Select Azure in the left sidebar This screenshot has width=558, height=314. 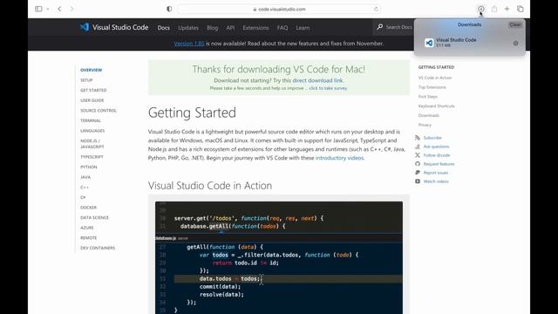pyautogui.click(x=87, y=228)
